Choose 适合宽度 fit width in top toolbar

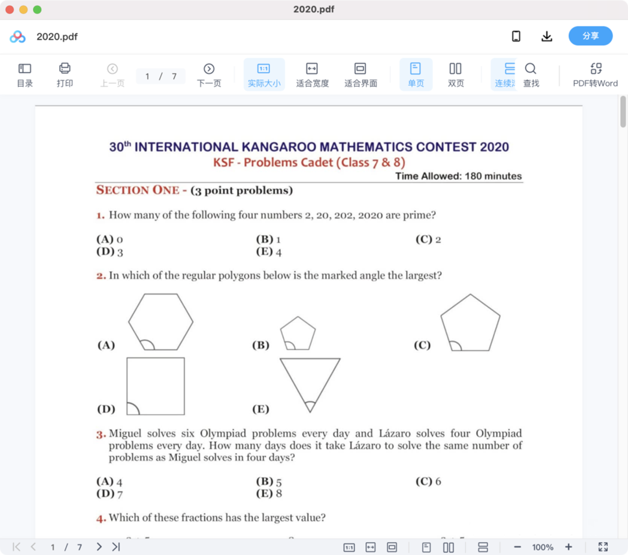point(312,75)
